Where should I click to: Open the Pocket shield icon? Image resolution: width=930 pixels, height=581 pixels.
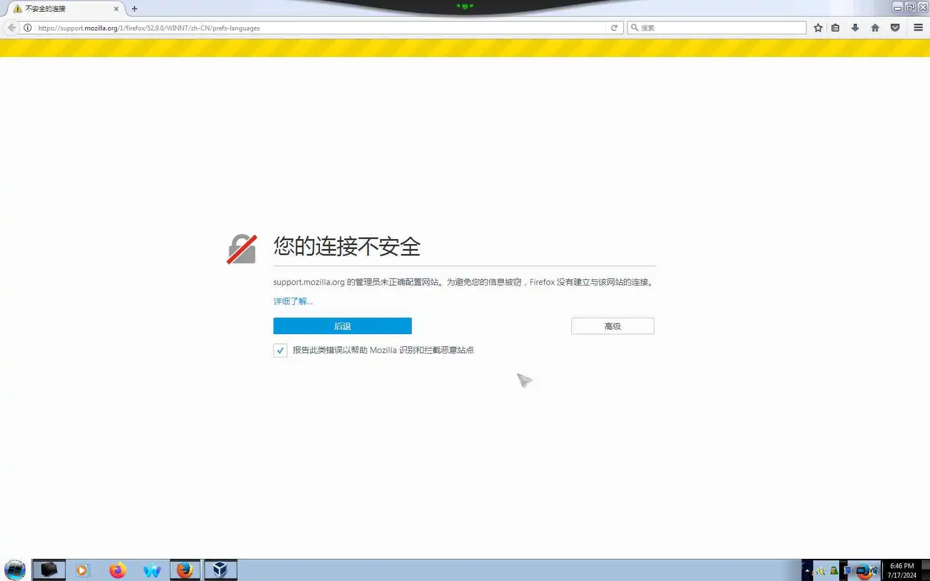[895, 28]
